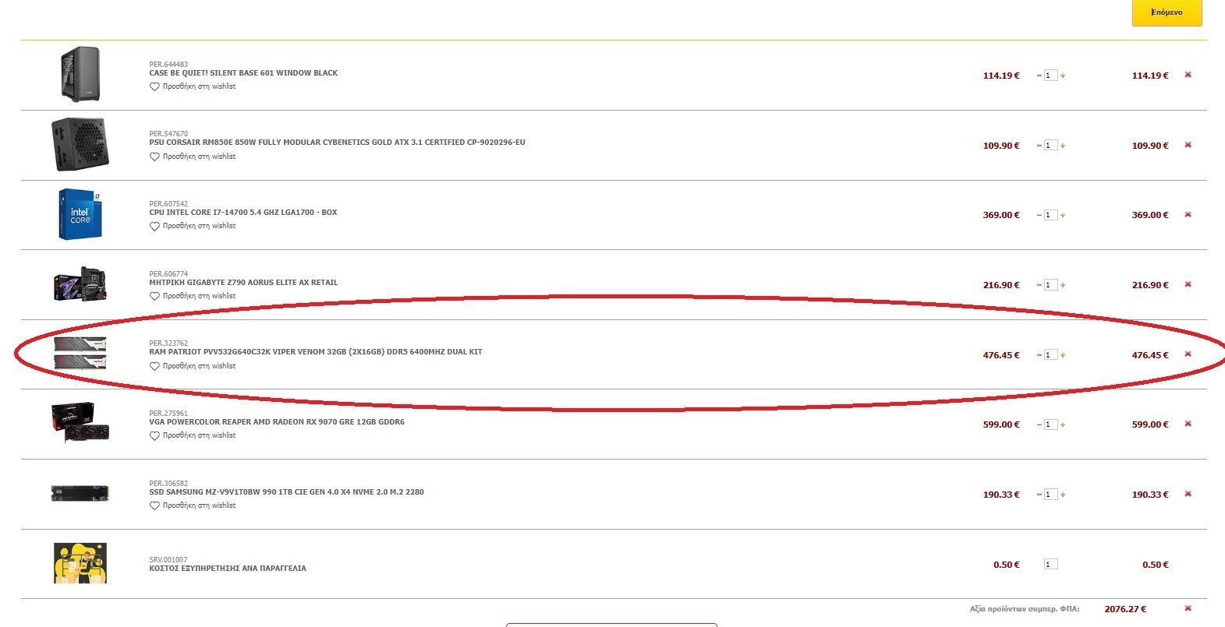Open the Intel Core i7 box thumbnail
The height and width of the screenshot is (627, 1225).
tap(80, 214)
